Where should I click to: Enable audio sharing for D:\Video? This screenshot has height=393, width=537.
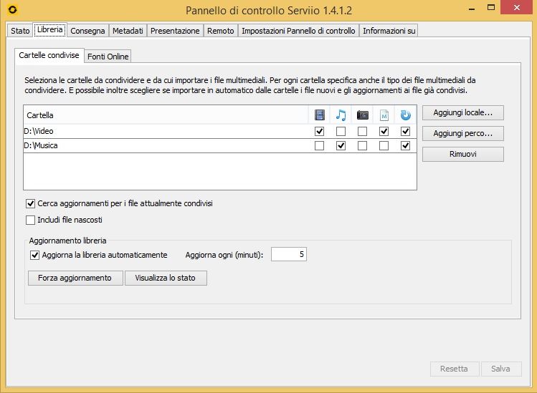coord(341,131)
